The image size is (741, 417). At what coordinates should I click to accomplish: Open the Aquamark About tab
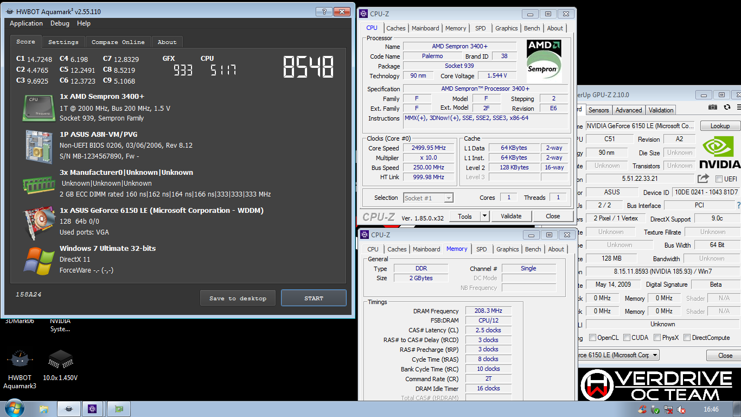coord(167,42)
